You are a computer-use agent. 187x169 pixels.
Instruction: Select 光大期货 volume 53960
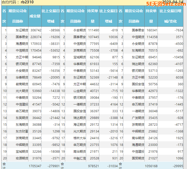37,91
